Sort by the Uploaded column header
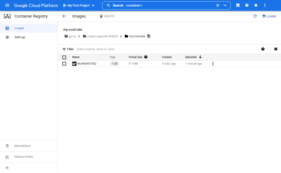281x173 pixels. click(x=191, y=57)
